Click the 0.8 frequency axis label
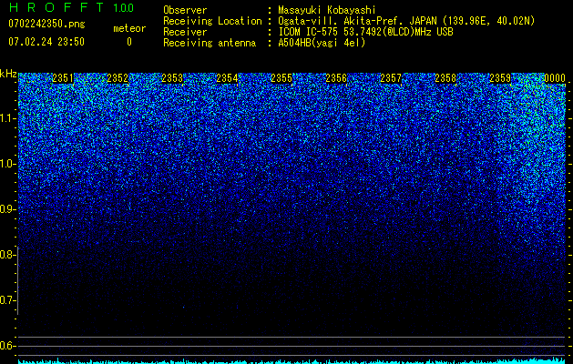The width and height of the screenshot is (573, 364). click(7, 255)
